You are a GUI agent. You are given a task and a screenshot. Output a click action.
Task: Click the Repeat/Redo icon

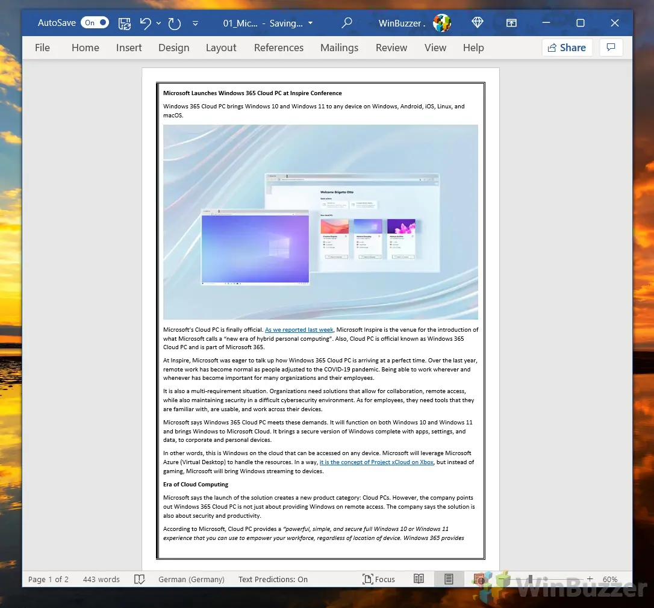tap(174, 23)
